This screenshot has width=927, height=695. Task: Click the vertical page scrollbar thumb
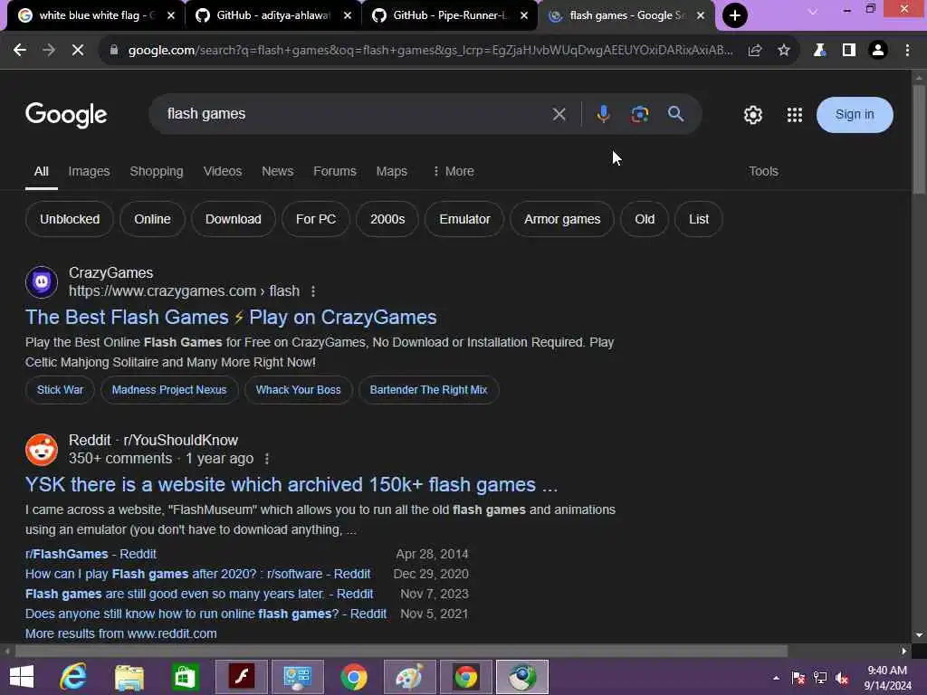pos(919,139)
